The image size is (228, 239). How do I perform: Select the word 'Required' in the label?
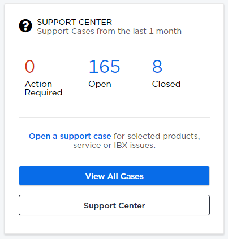[44, 93]
